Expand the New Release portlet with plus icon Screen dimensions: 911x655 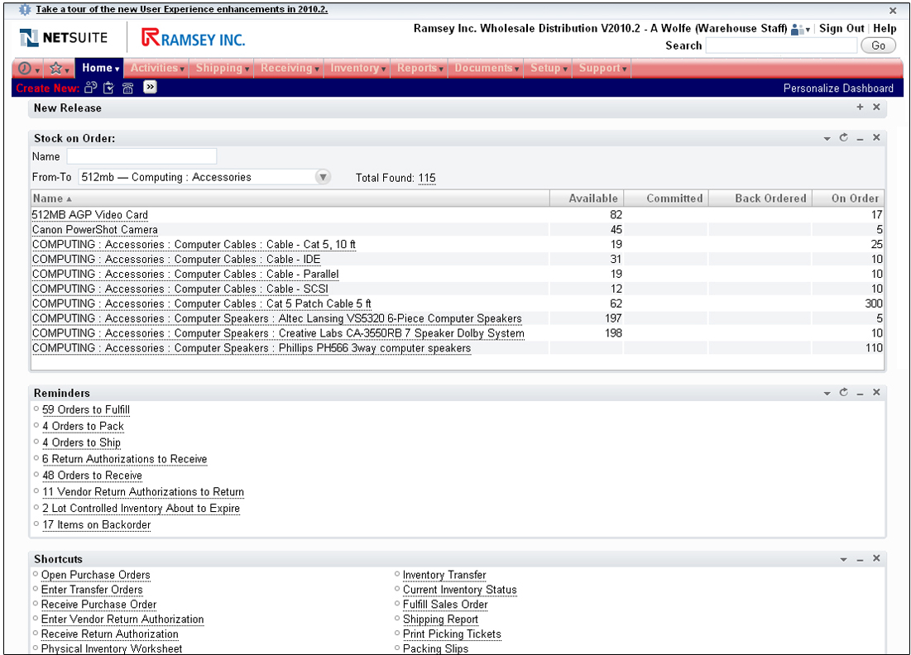pos(860,108)
